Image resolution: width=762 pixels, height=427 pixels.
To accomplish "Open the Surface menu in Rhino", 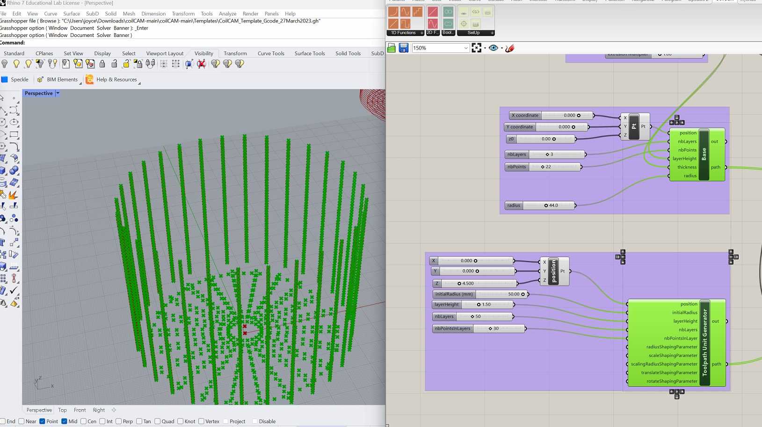I will (72, 14).
